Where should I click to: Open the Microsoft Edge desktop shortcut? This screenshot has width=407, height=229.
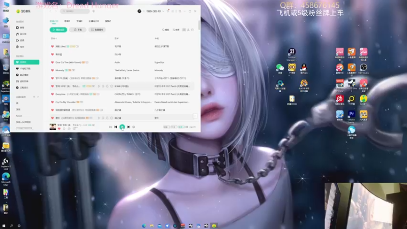pyautogui.click(x=6, y=179)
